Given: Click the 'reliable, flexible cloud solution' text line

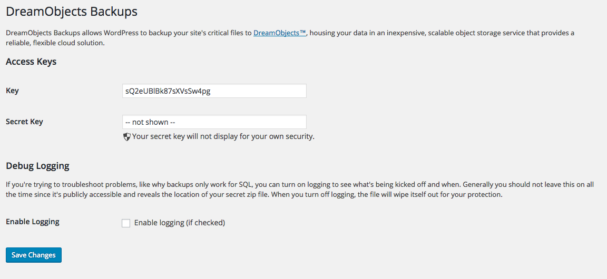Looking at the screenshot, I should tap(55, 43).
